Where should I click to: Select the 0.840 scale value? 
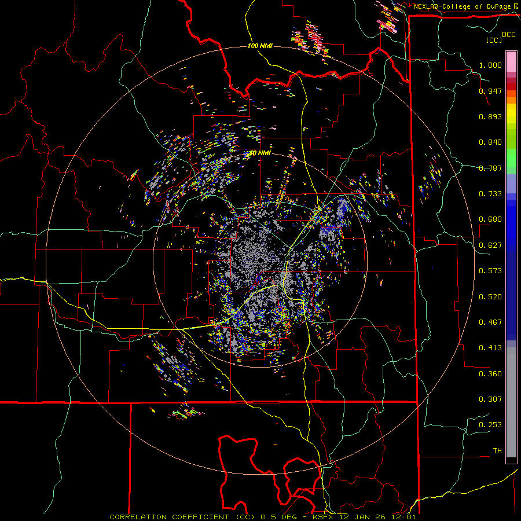pos(490,142)
